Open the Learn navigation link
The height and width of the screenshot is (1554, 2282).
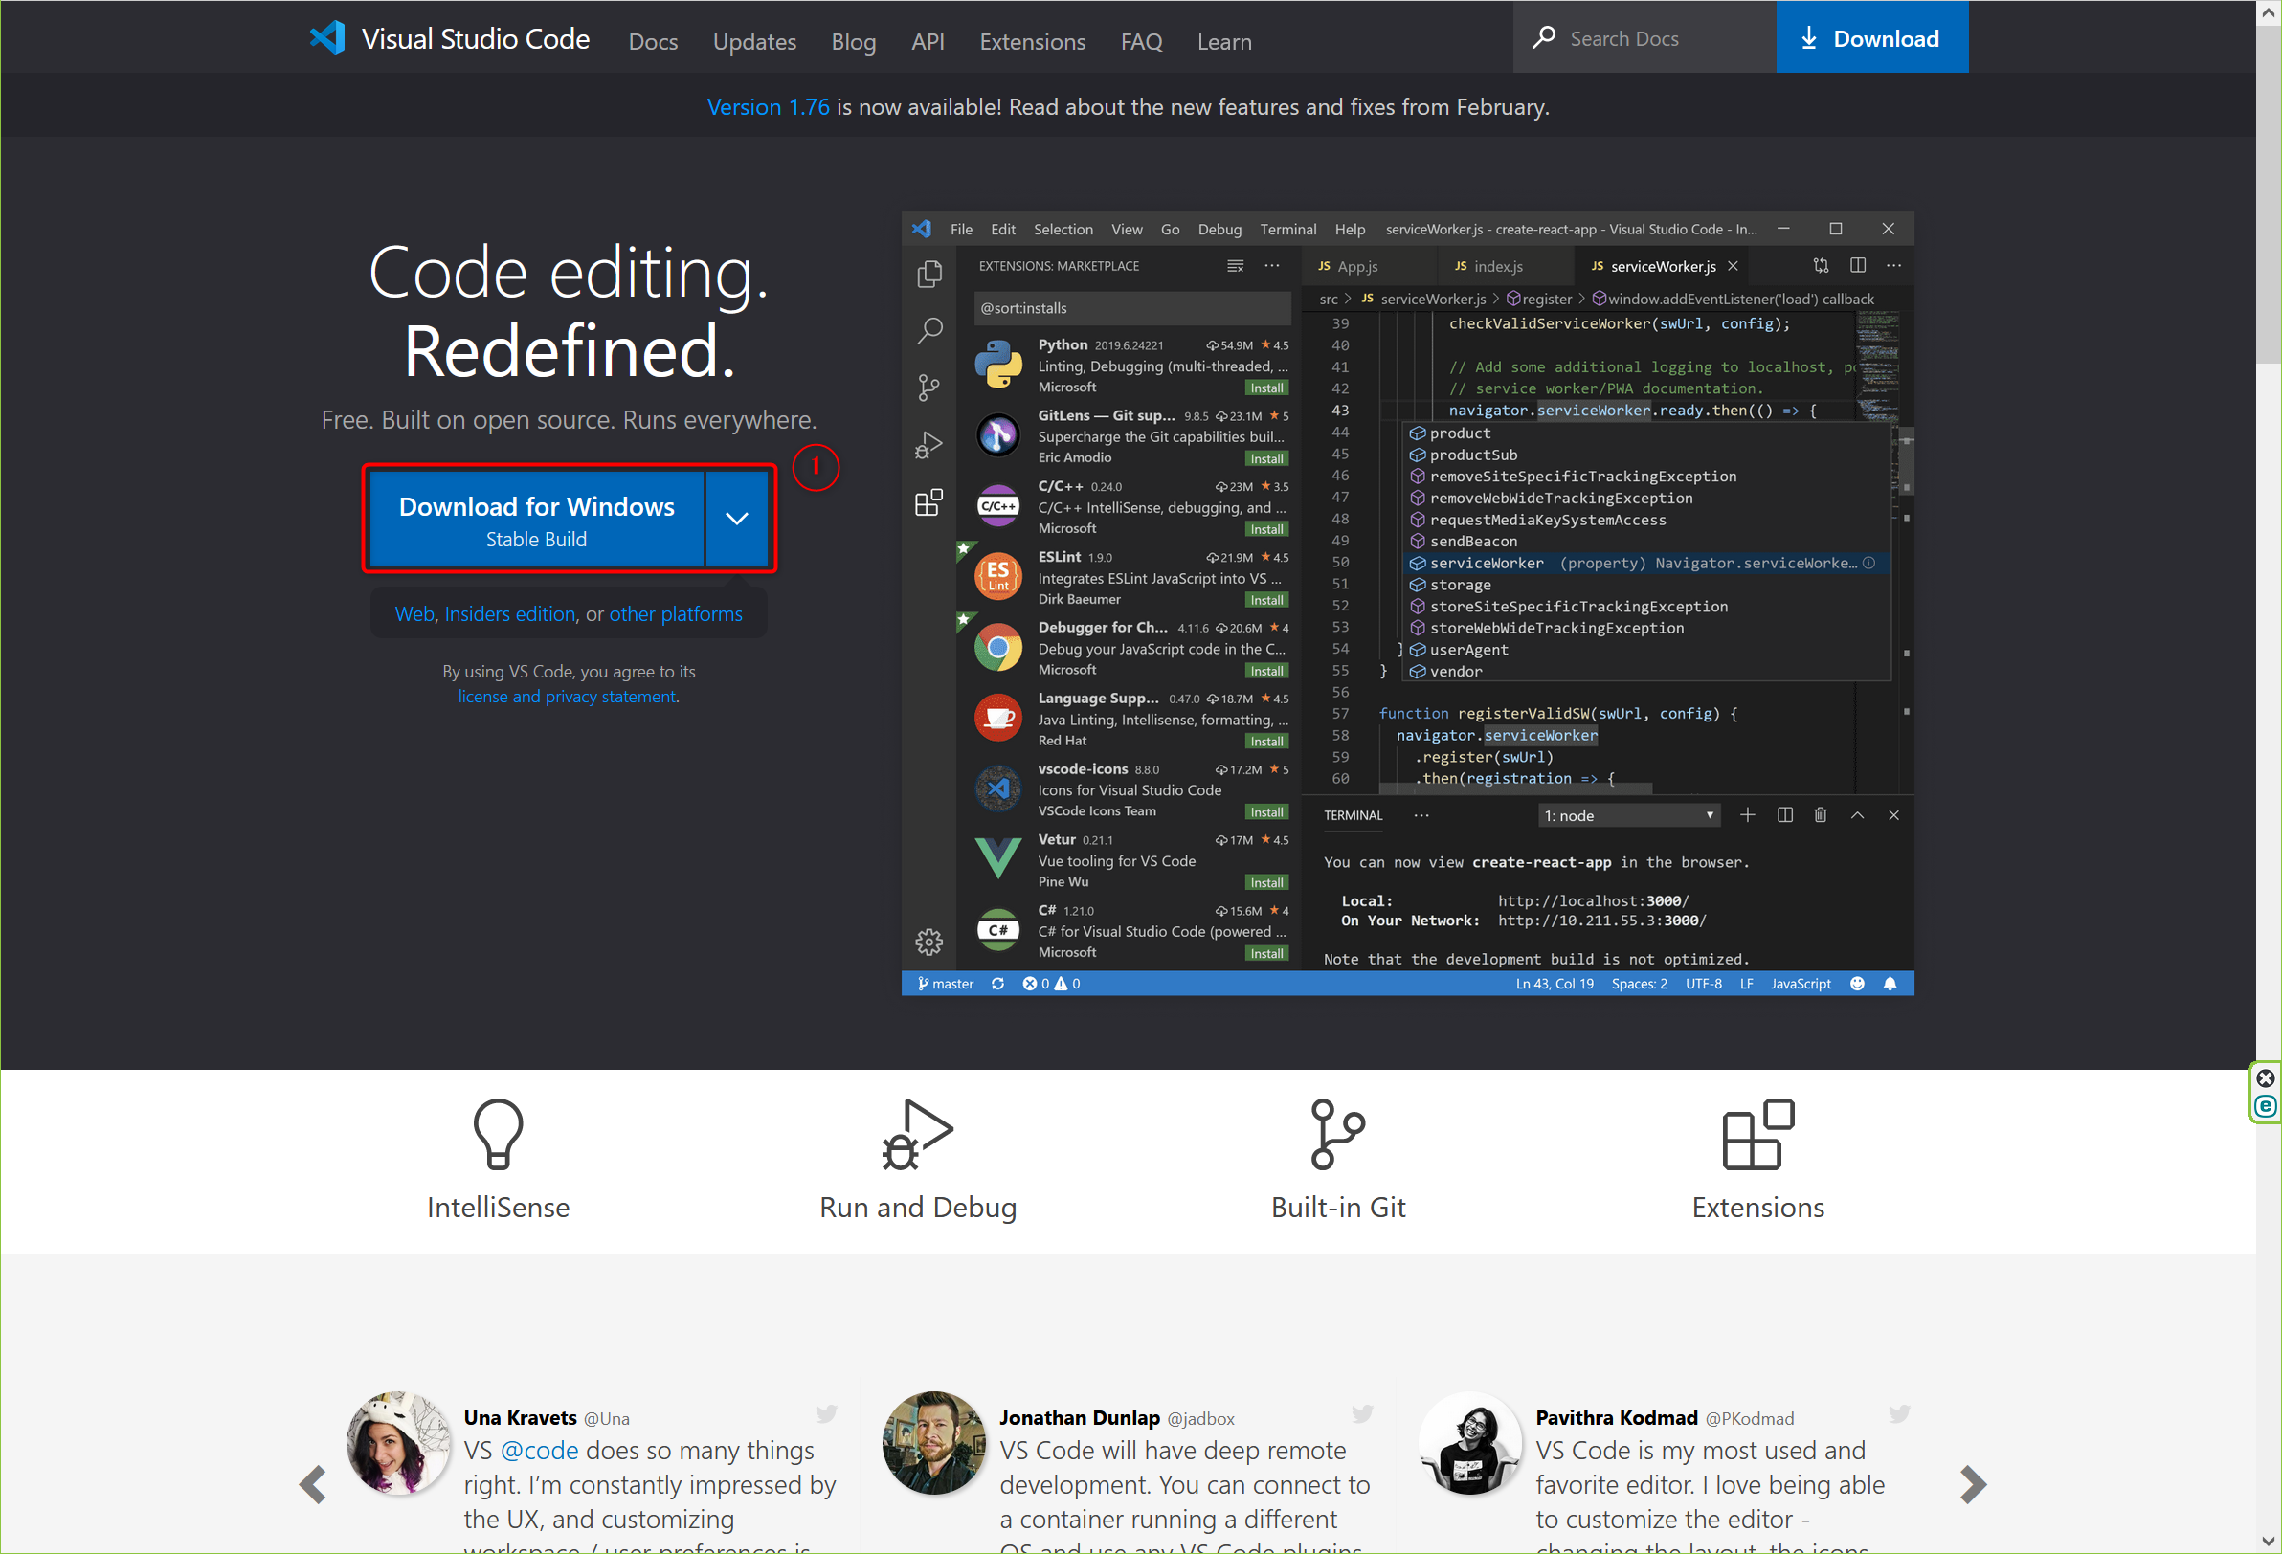coord(1223,41)
